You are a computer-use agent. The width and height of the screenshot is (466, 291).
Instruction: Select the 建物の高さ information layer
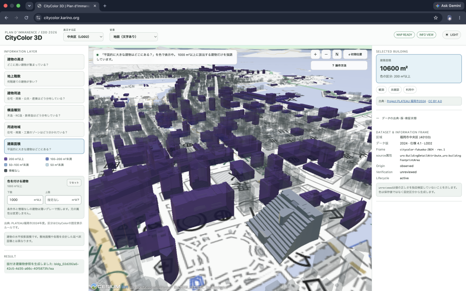point(44,62)
